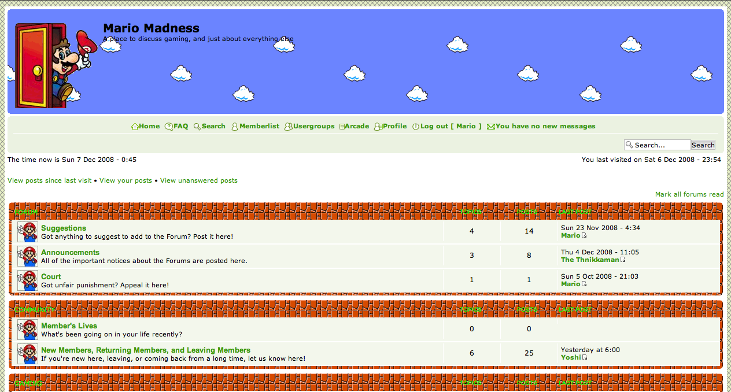Click the Mario forum icon beside Announcements
The width and height of the screenshot is (731, 392).
pos(28,256)
